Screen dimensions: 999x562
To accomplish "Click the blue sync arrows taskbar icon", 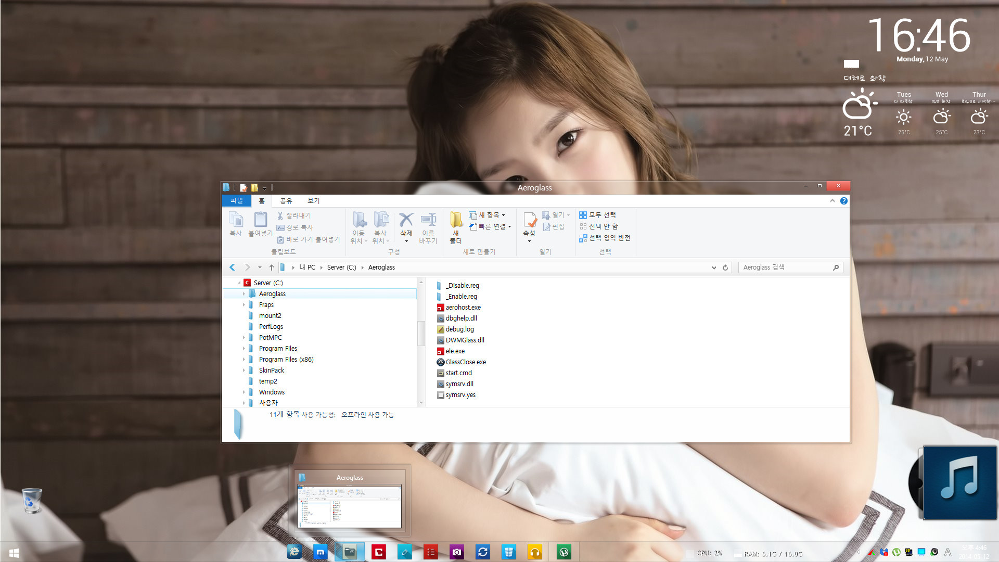I will (x=482, y=552).
